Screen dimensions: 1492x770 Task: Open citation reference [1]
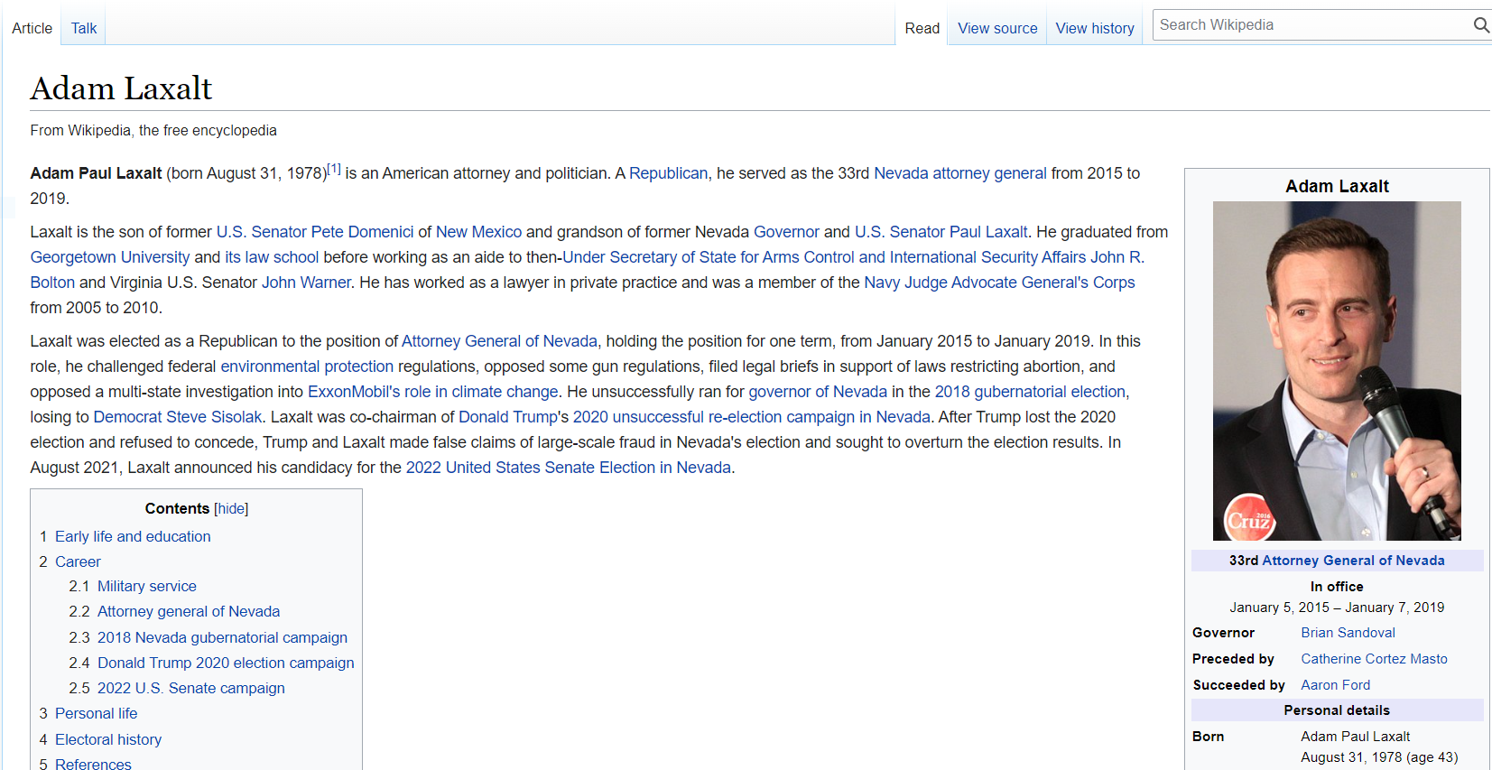tap(334, 168)
